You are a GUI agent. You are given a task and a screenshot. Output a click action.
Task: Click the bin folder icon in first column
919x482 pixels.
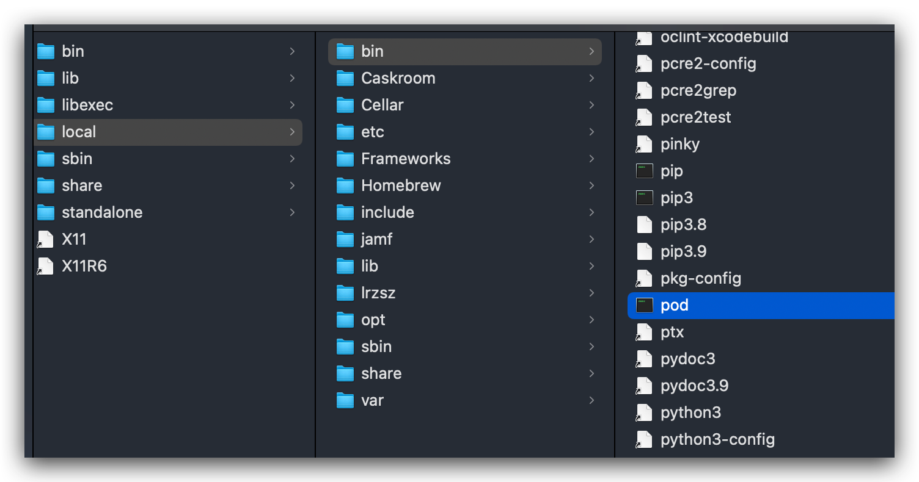point(46,51)
